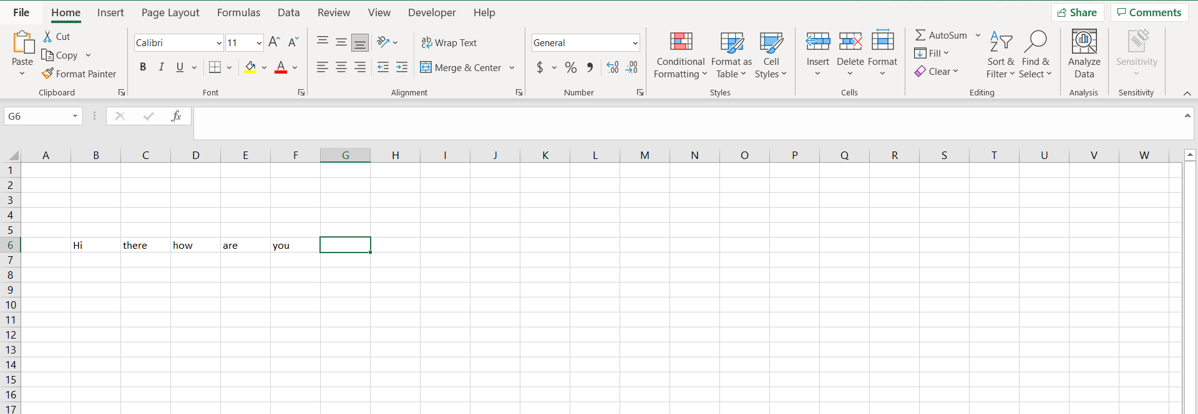Click the Select All corner triangle
Image resolution: width=1198 pixels, height=414 pixels.
14,155
